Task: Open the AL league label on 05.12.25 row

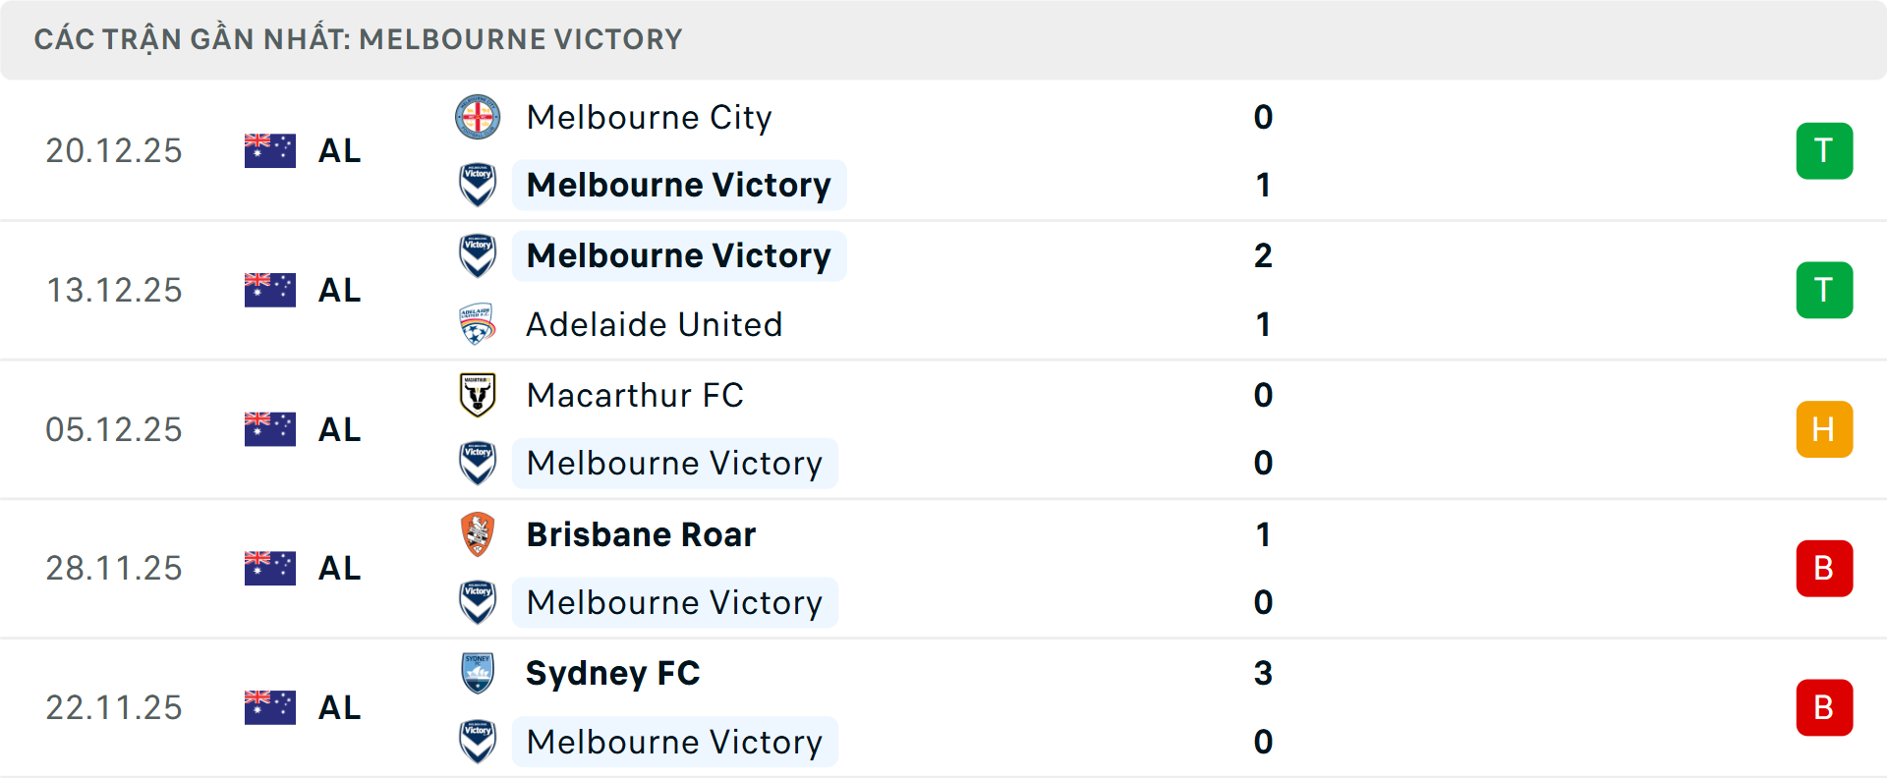Action: point(339,428)
